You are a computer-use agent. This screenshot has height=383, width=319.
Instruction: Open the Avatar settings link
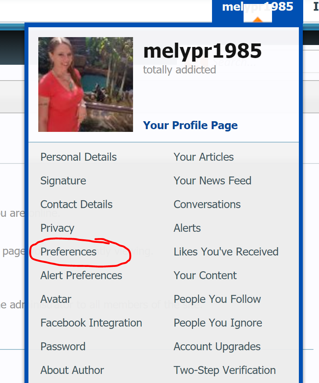click(56, 299)
